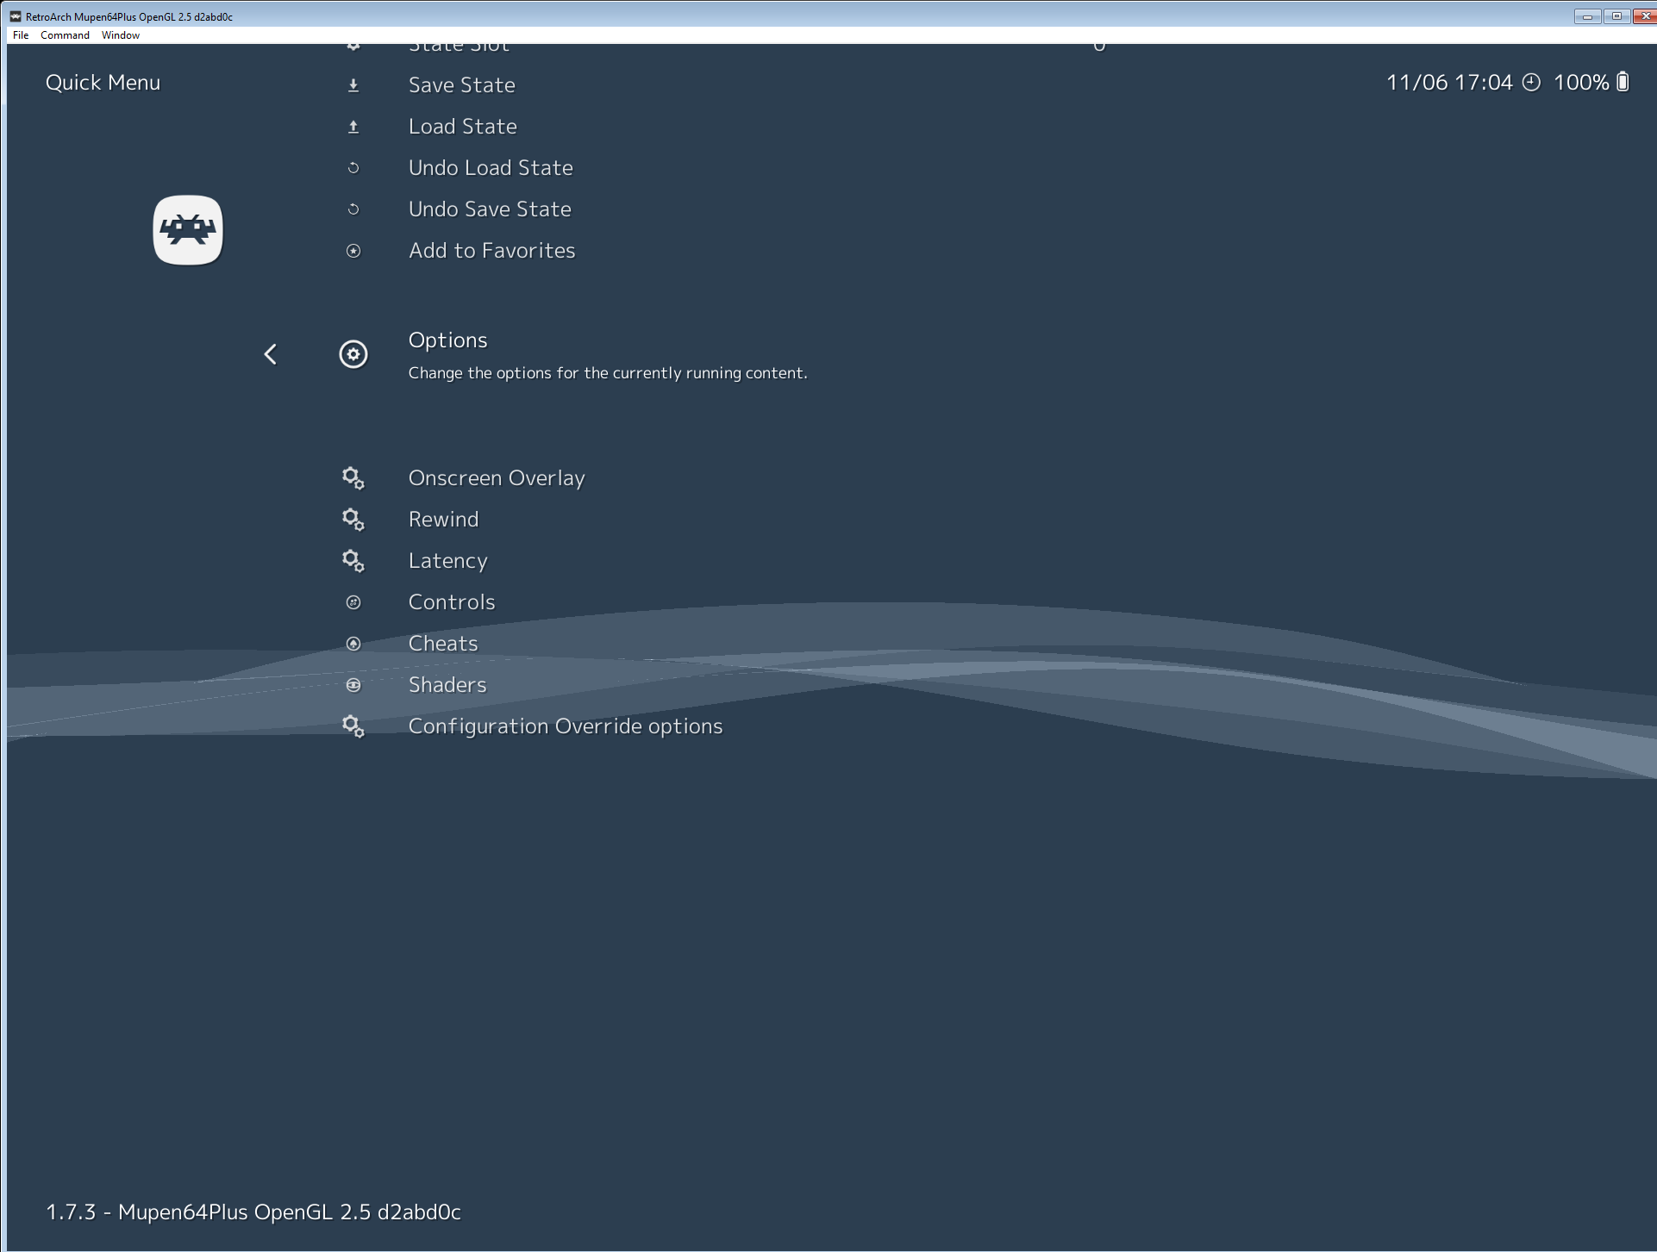Open Configuration Override options
Image resolution: width=1657 pixels, height=1252 pixels.
(566, 726)
